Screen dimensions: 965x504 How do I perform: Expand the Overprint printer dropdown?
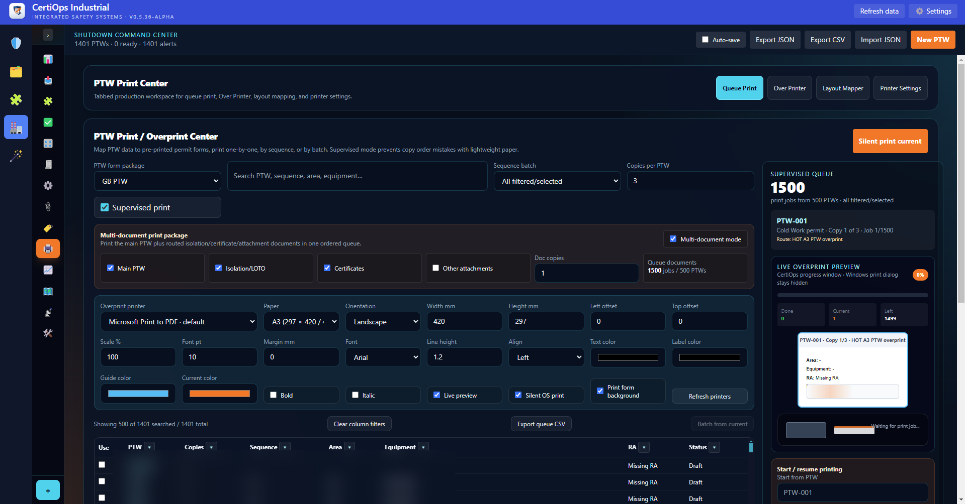pos(179,322)
